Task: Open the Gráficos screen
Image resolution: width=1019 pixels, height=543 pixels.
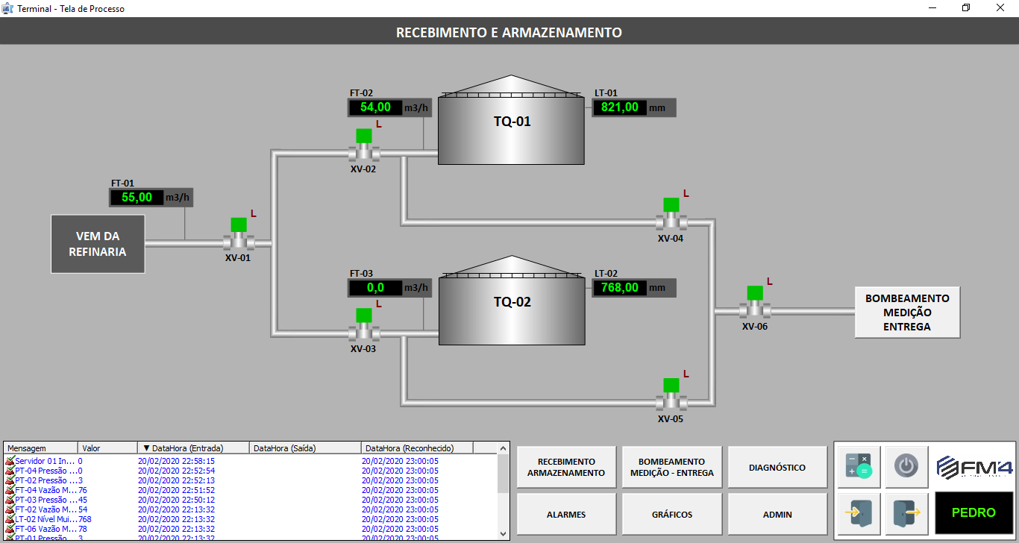Action: (x=672, y=514)
